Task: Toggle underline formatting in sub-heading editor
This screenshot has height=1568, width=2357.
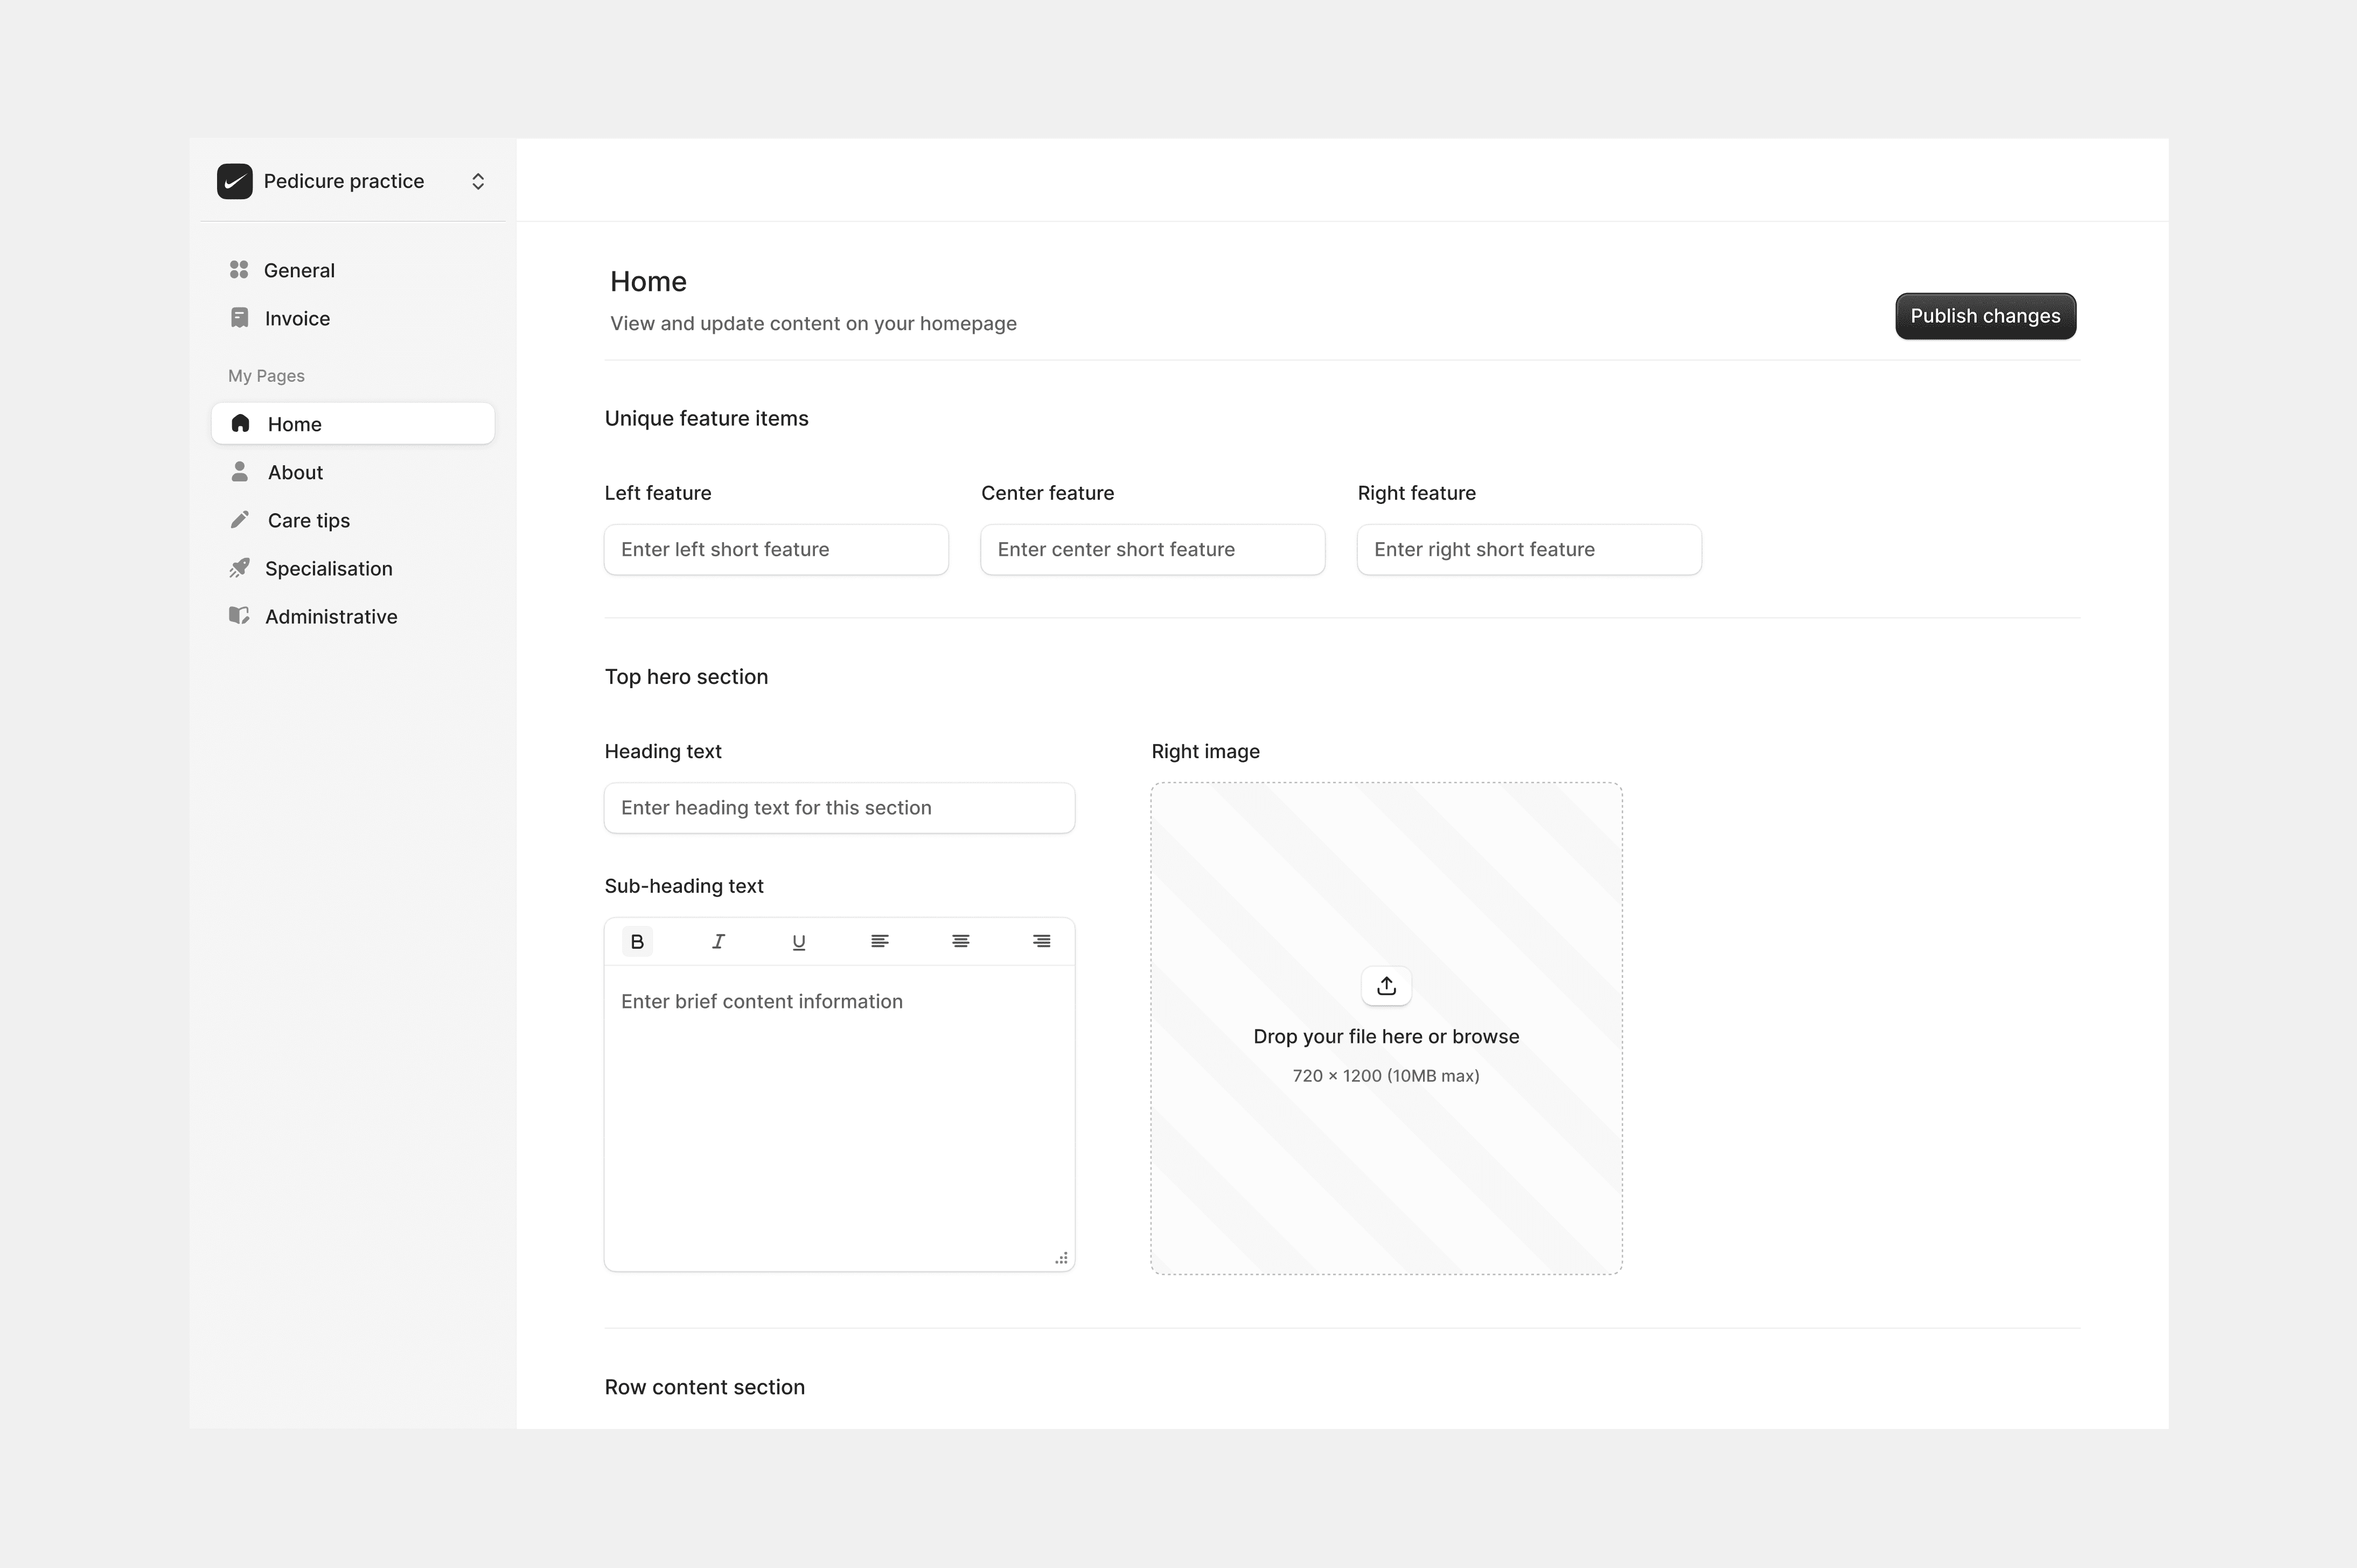Action: [798, 941]
